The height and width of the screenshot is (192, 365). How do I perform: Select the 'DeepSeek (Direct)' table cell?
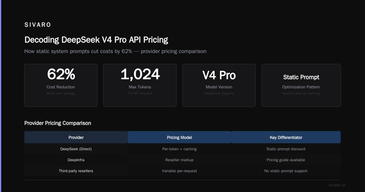[x=76, y=149]
